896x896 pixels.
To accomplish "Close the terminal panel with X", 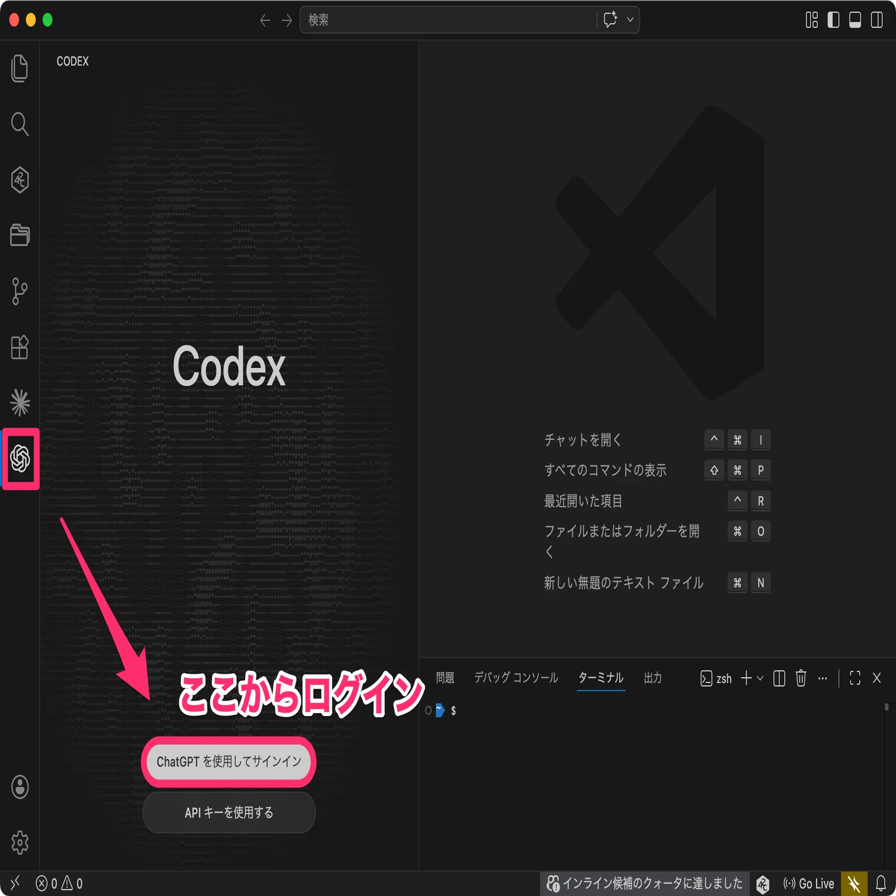I will click(x=877, y=678).
